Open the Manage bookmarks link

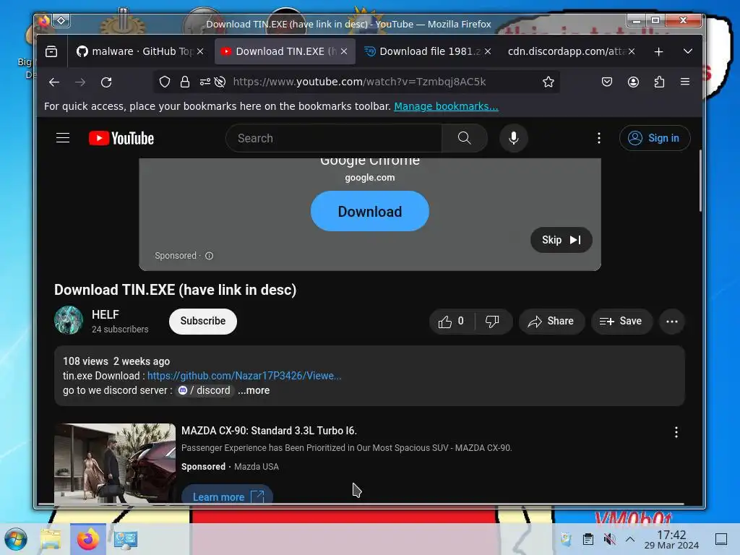tap(446, 106)
